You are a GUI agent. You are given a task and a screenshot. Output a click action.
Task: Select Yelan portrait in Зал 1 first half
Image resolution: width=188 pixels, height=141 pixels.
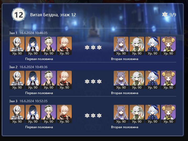pos(33,46)
